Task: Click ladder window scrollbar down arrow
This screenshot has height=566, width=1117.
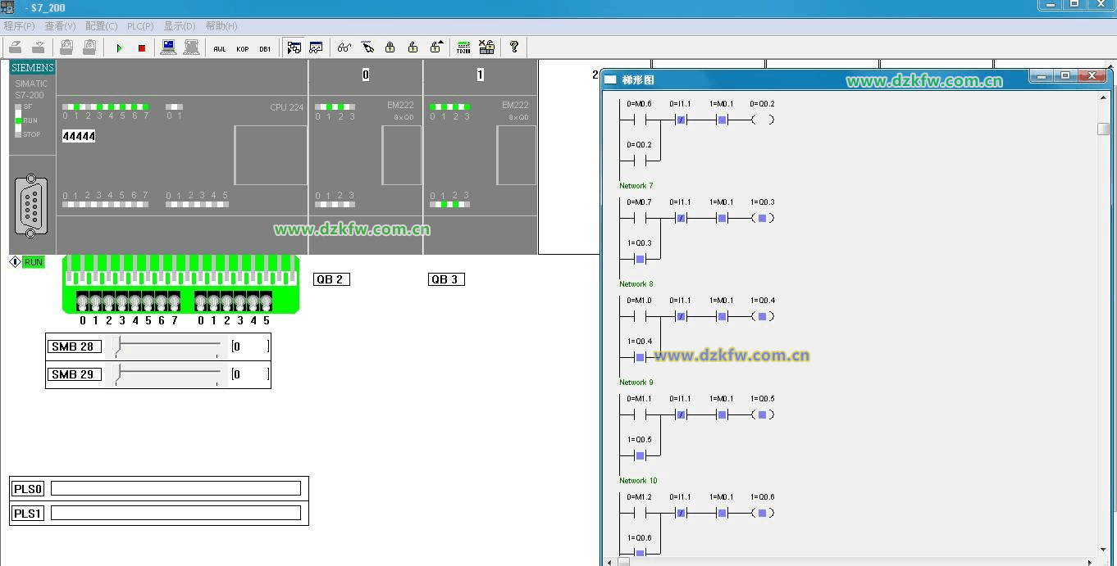Action: tap(1103, 550)
